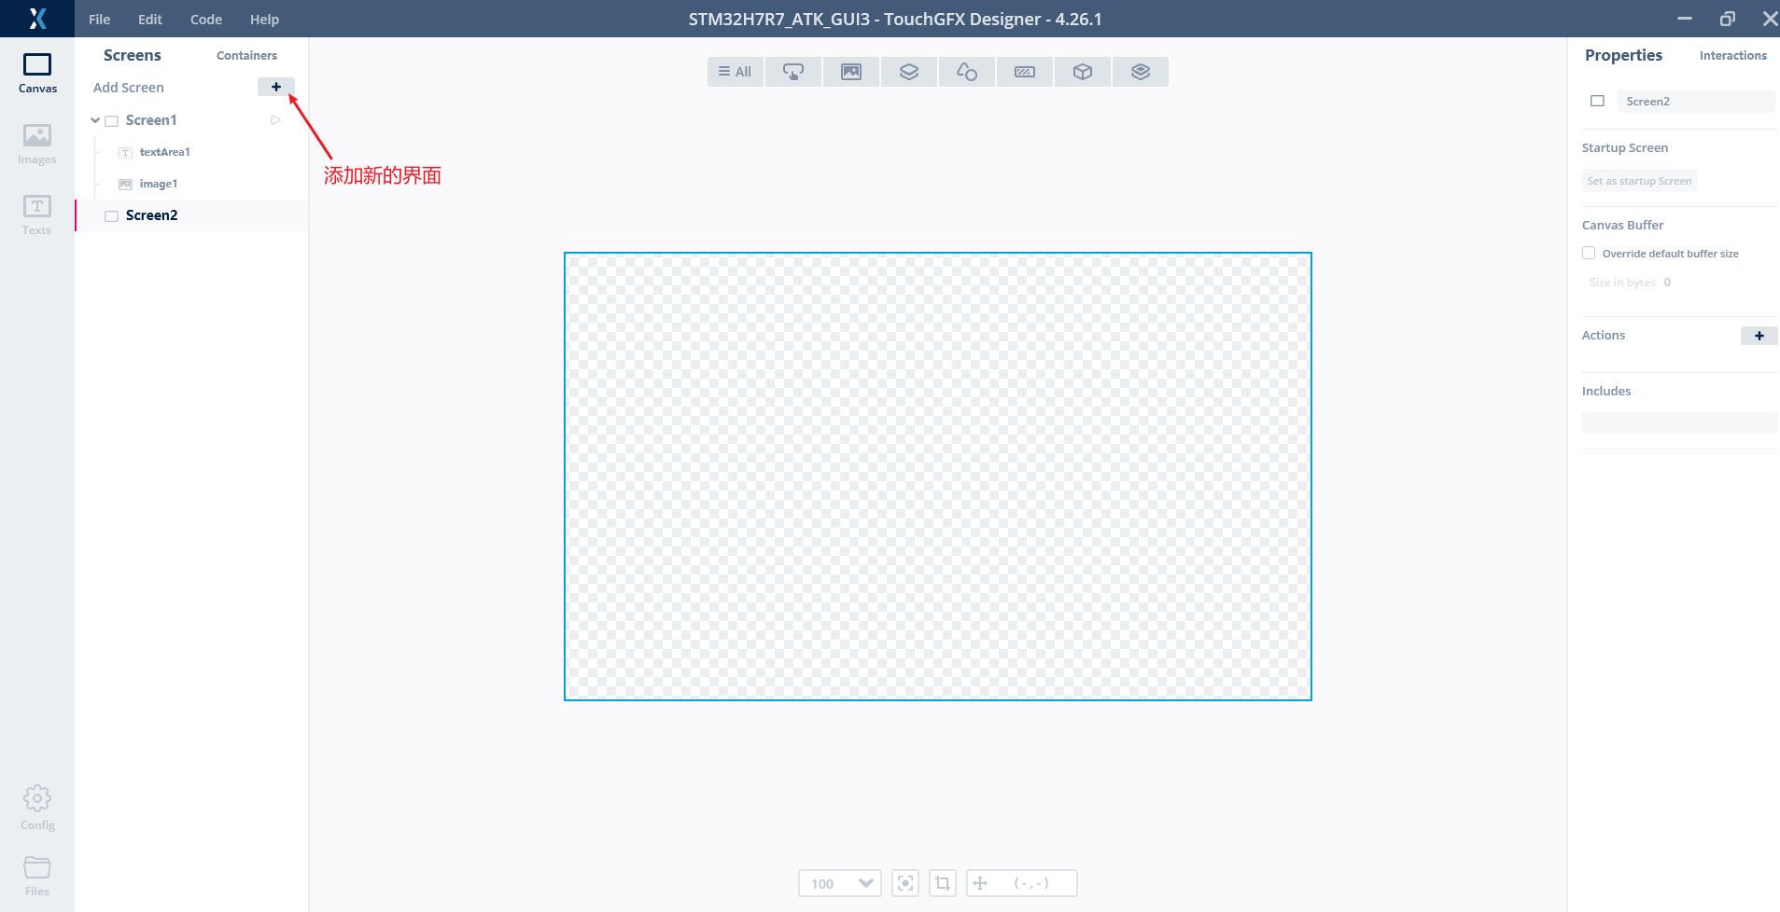This screenshot has height=912, width=1780.
Task: Switch to the Containers tab
Action: [246, 56]
